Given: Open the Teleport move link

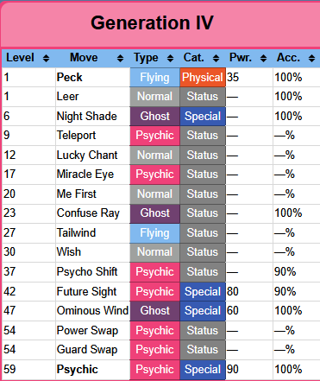Looking at the screenshot, I should pos(76,136).
